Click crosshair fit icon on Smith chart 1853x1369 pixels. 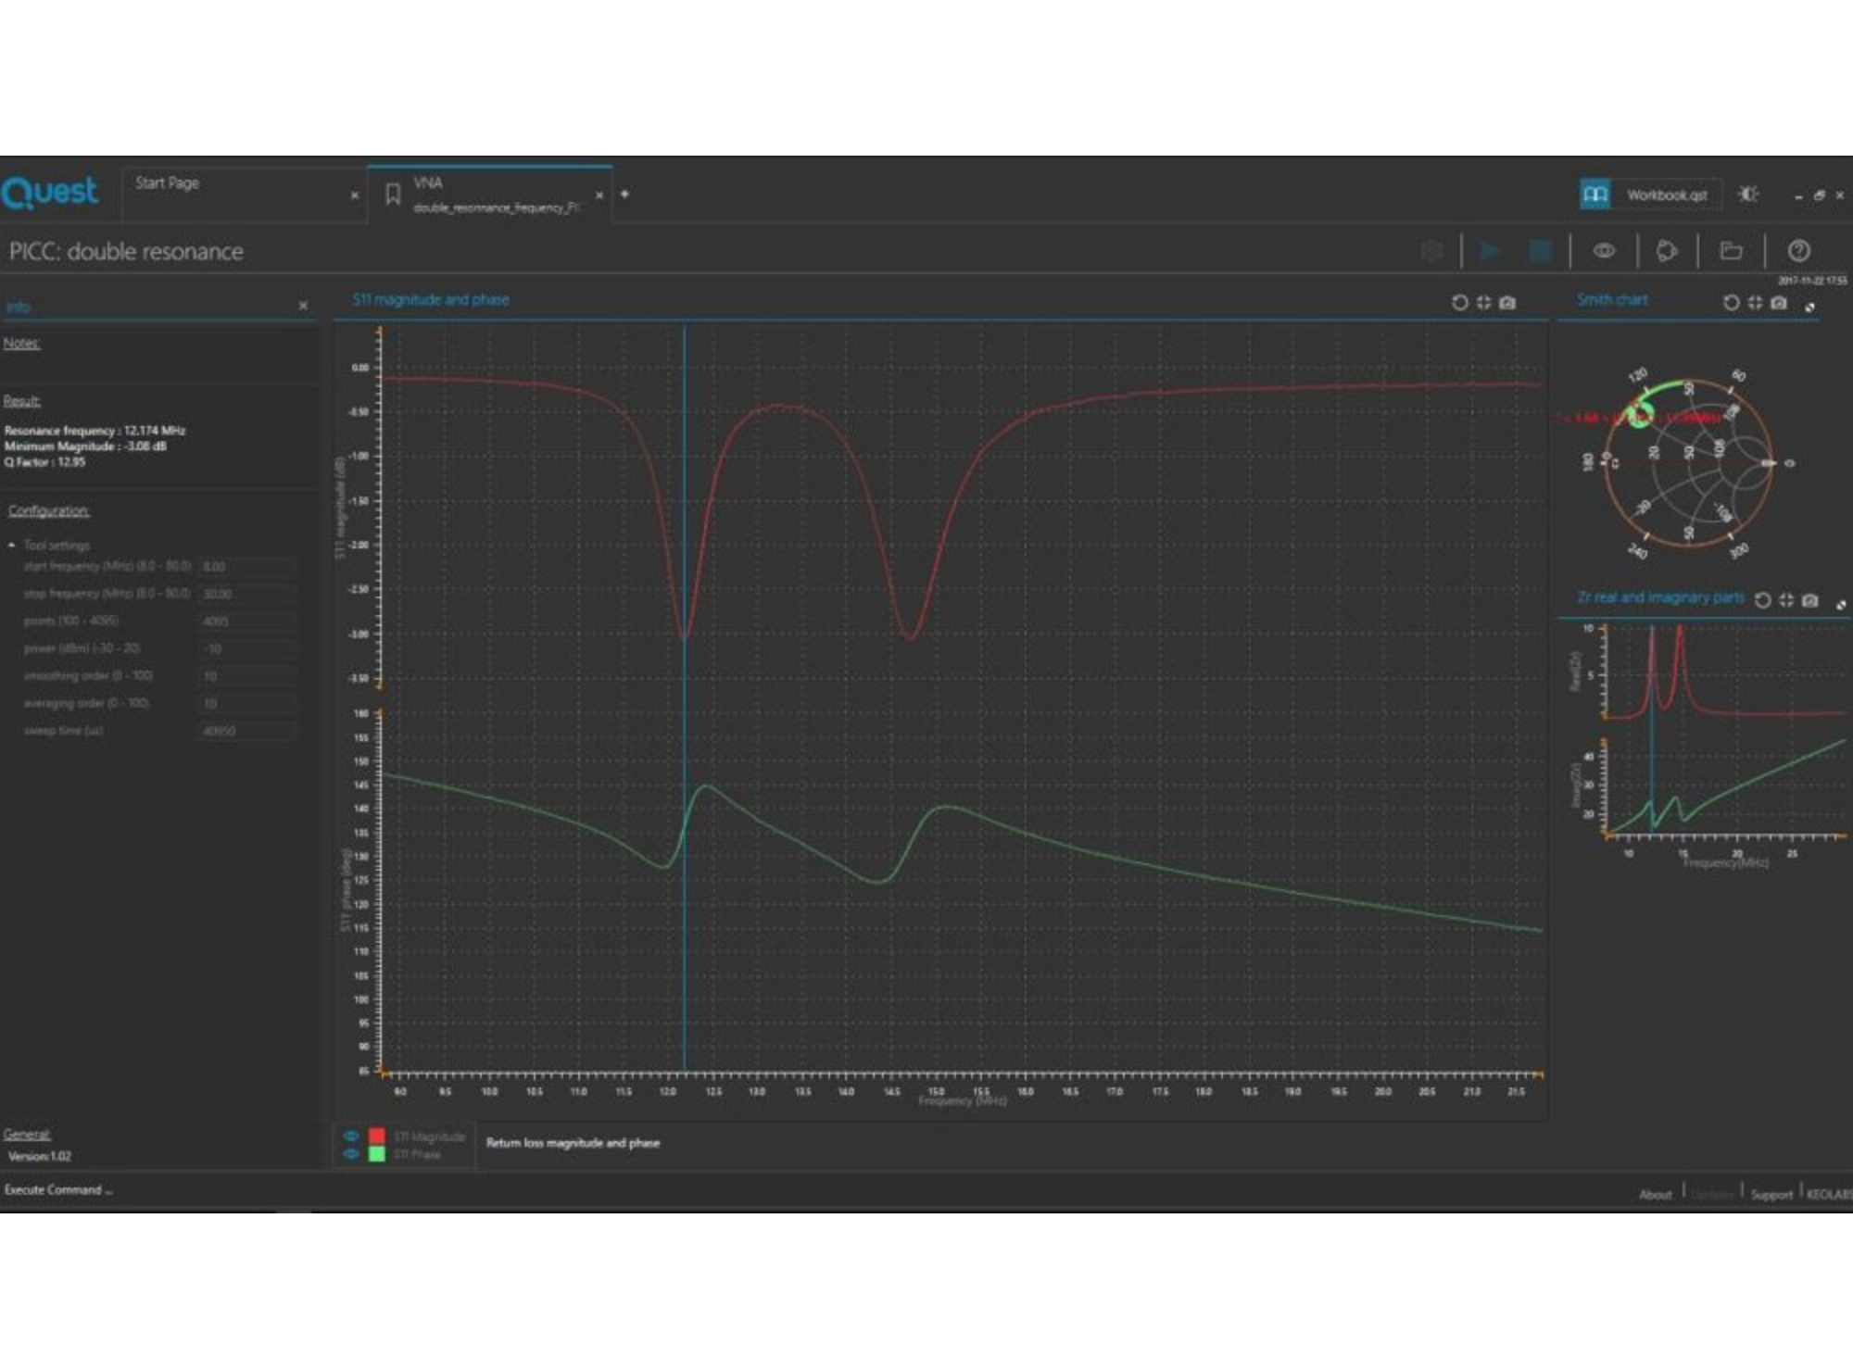coord(1755,303)
